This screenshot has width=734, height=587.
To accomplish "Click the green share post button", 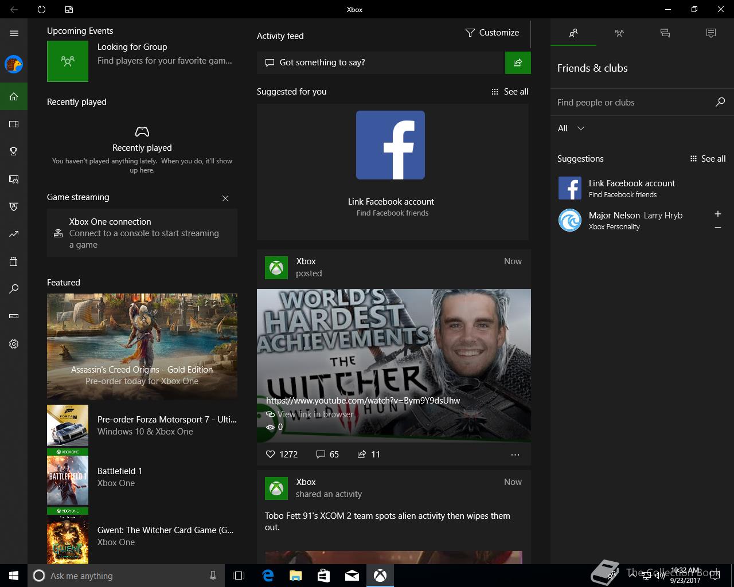I will [x=518, y=62].
